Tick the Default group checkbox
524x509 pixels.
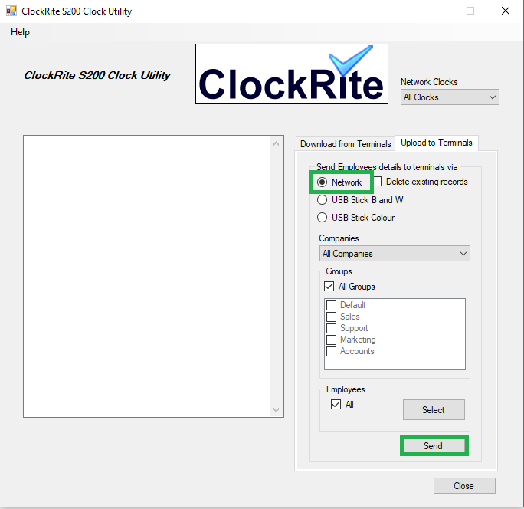331,305
